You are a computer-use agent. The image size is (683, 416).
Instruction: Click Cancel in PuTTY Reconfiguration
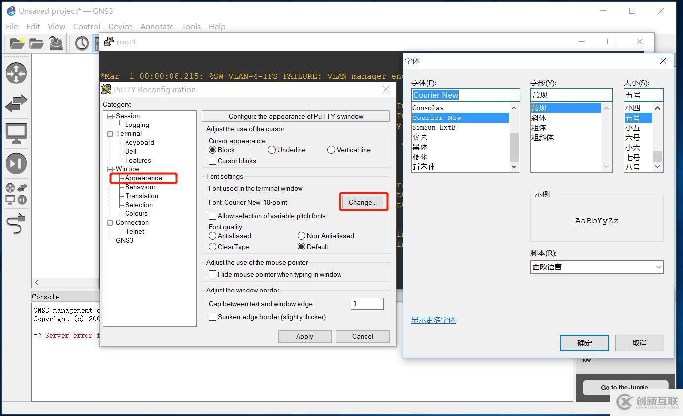pos(363,336)
